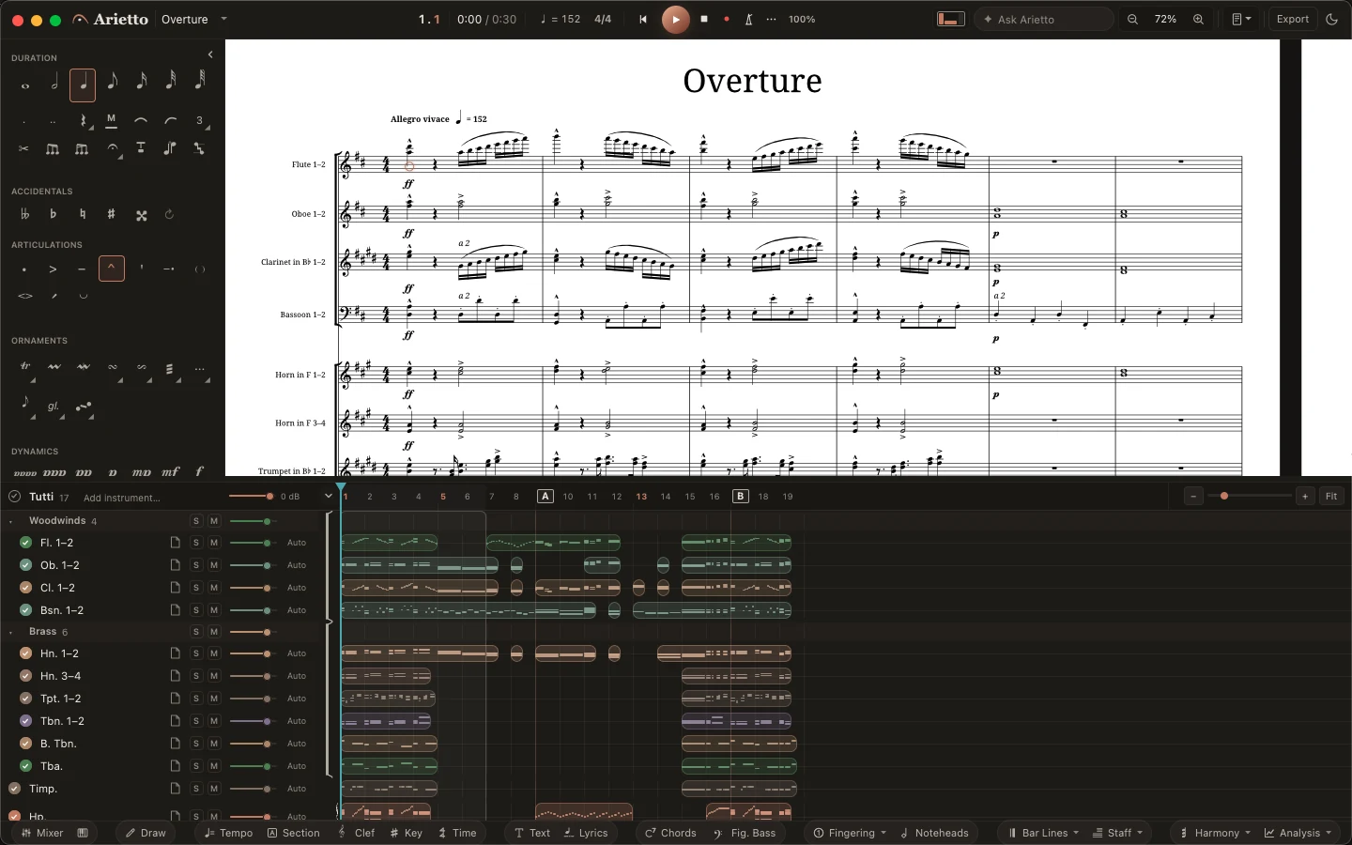Collapse the Woodwinds group

(x=11, y=521)
